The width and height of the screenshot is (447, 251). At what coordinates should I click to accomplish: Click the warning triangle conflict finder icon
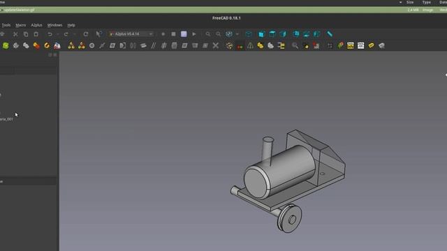coord(250,45)
